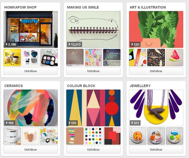Click the 193 pin badge on Ceramics
The width and height of the screenshot is (189, 158).
[x=10, y=123]
